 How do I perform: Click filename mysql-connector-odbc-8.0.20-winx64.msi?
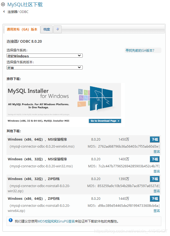[x=42, y=147]
